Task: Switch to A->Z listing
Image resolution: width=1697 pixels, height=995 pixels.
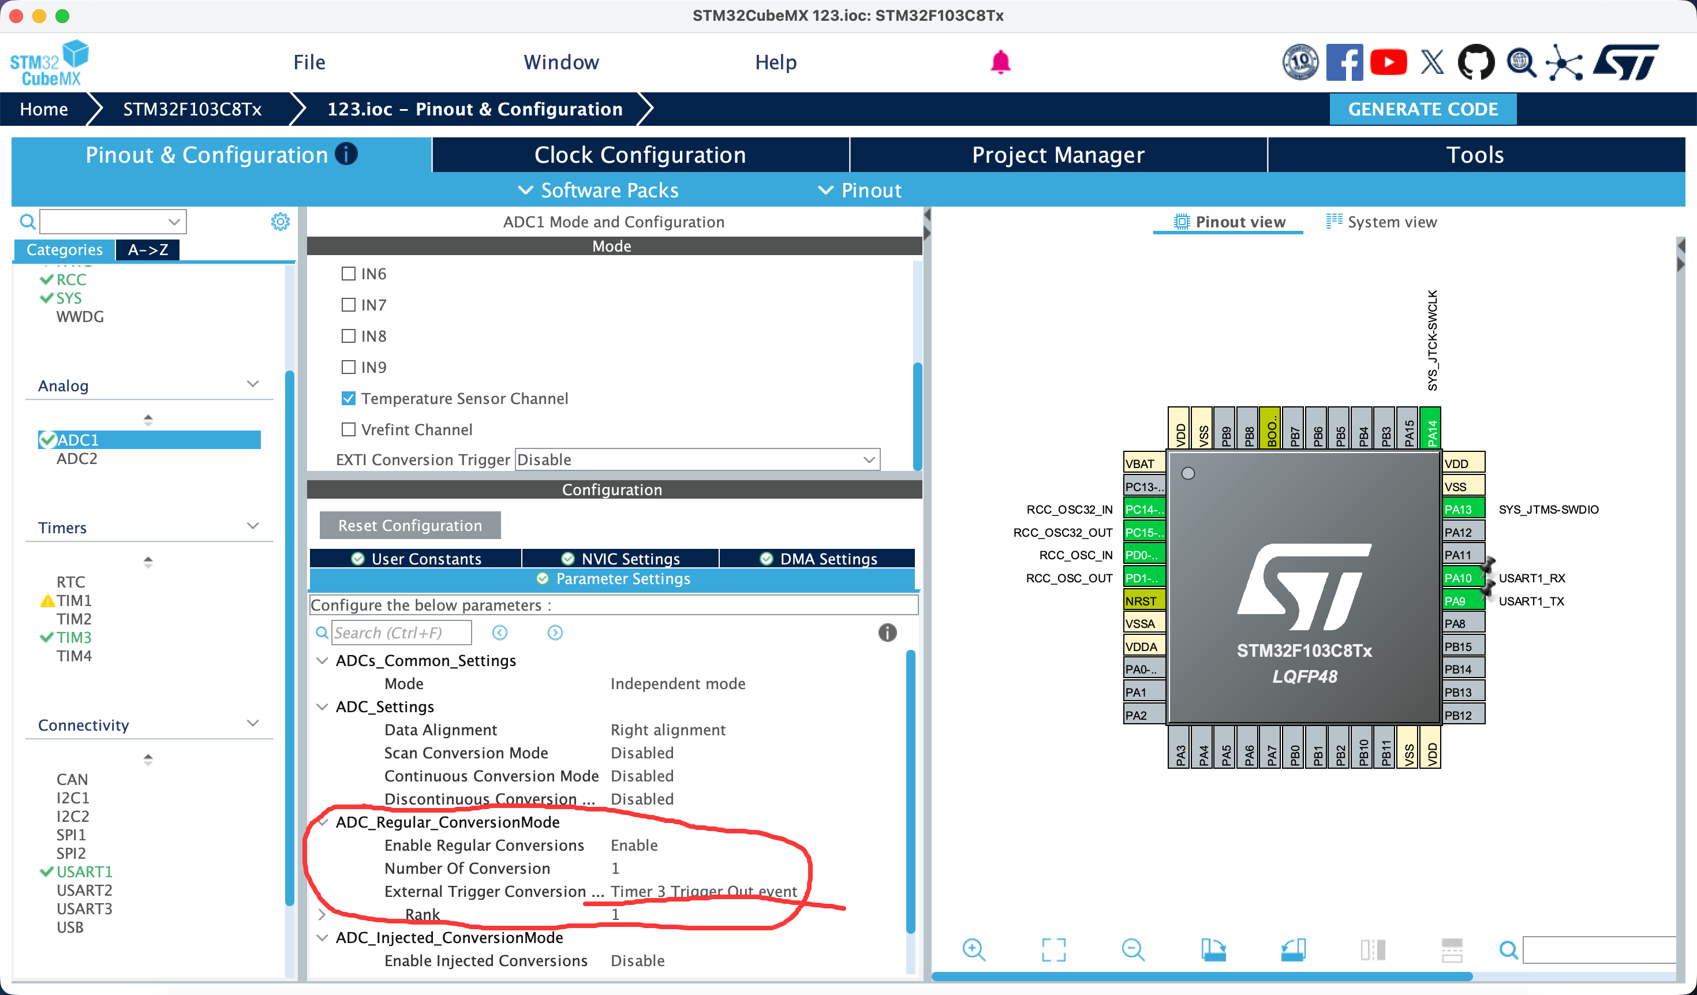Action: click(x=148, y=250)
